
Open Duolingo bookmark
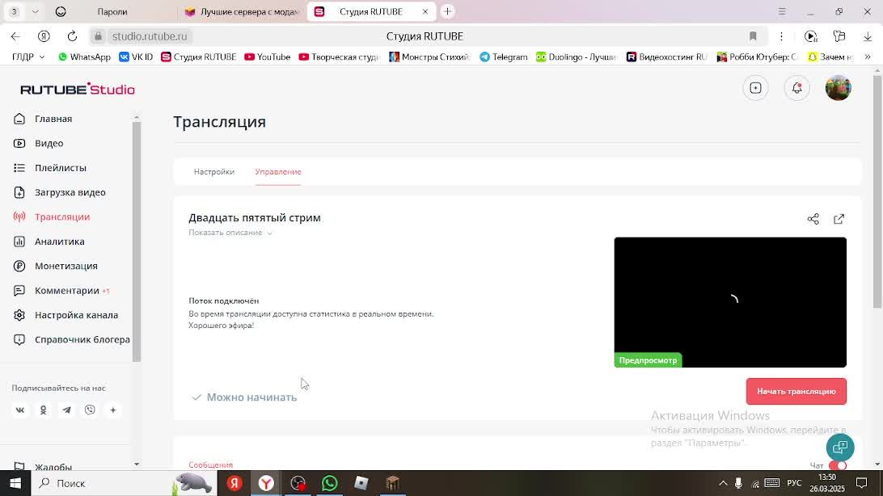point(577,57)
